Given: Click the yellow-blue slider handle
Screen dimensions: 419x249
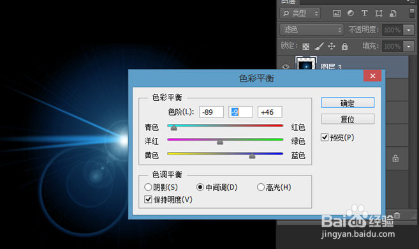Looking at the screenshot, I should tap(252, 156).
